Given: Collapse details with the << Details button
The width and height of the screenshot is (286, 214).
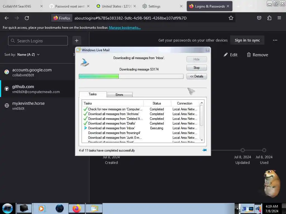Looking at the screenshot, I should [197, 76].
